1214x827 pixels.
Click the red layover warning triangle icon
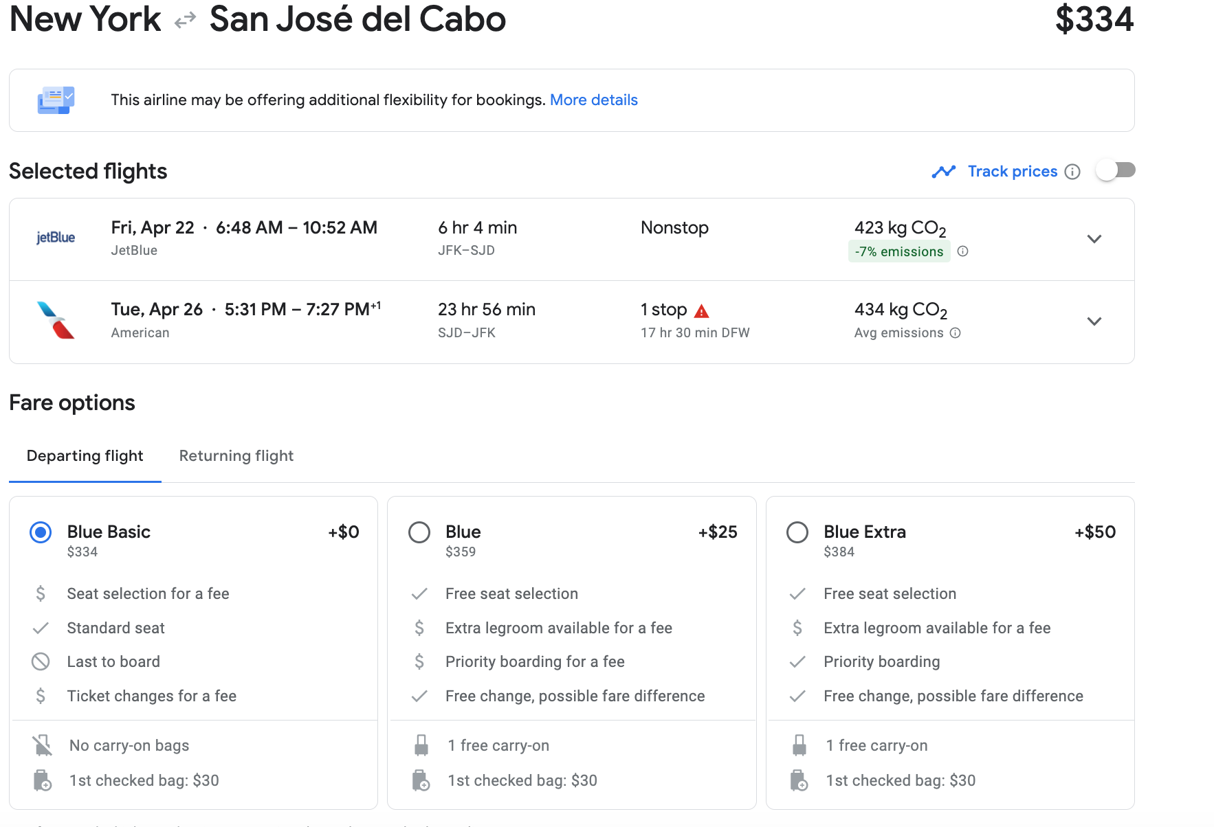[701, 311]
